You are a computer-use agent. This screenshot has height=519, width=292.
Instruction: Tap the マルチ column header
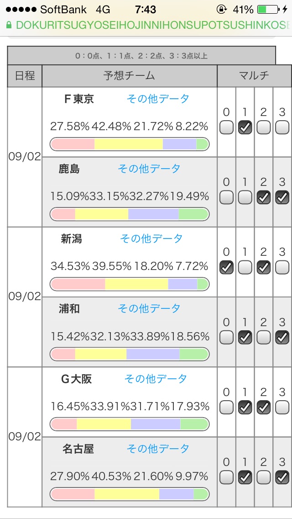(254, 75)
